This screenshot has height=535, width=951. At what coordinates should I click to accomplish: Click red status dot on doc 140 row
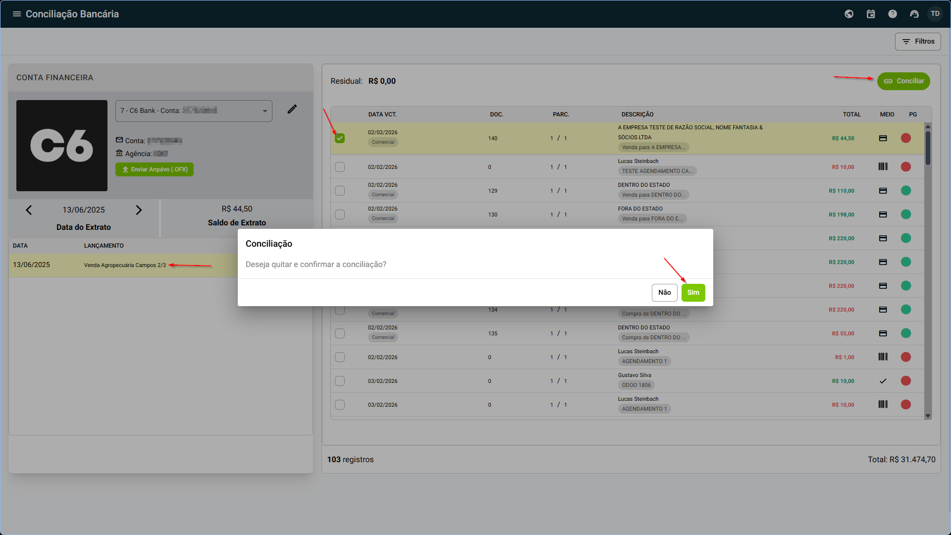click(x=906, y=138)
